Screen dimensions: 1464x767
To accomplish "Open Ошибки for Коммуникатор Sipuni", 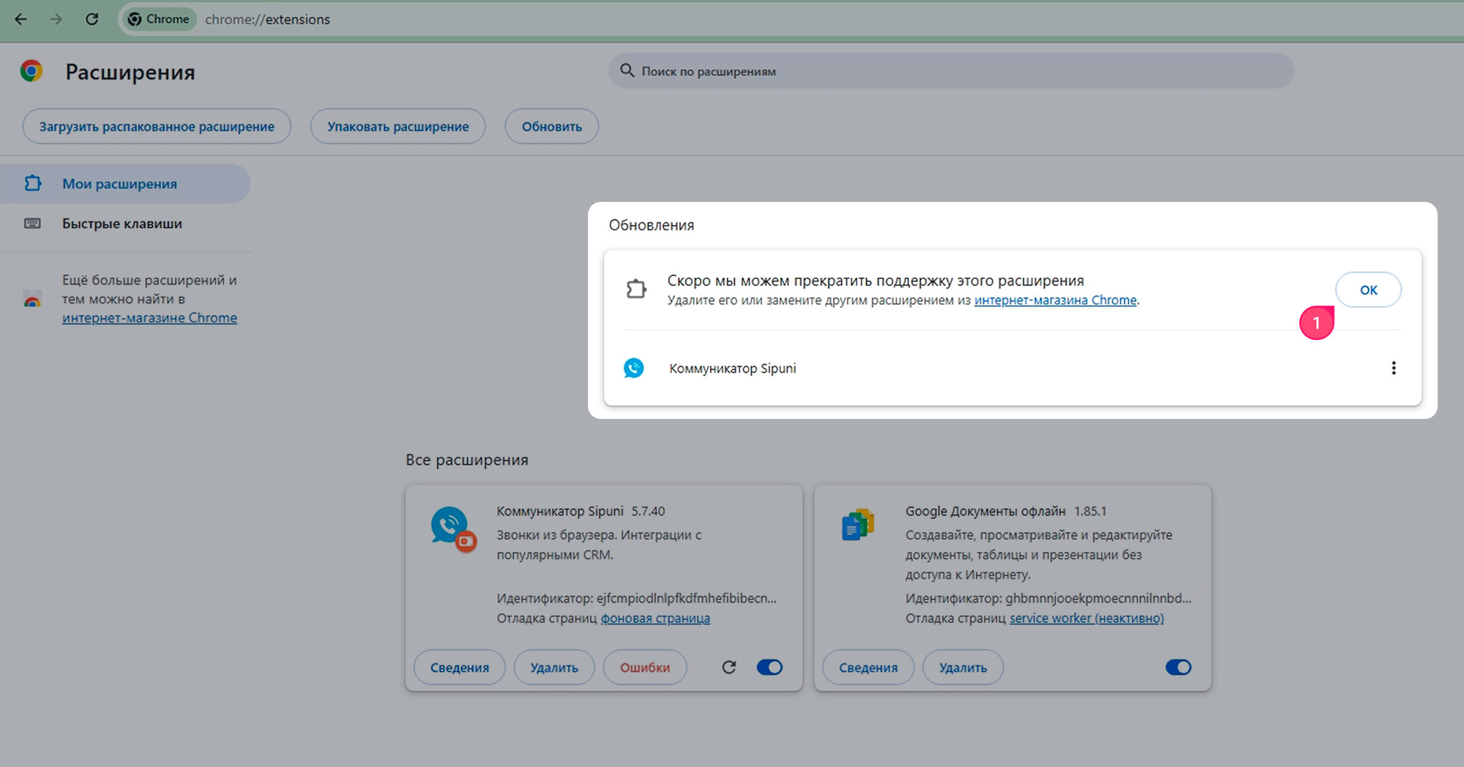I will click(645, 668).
